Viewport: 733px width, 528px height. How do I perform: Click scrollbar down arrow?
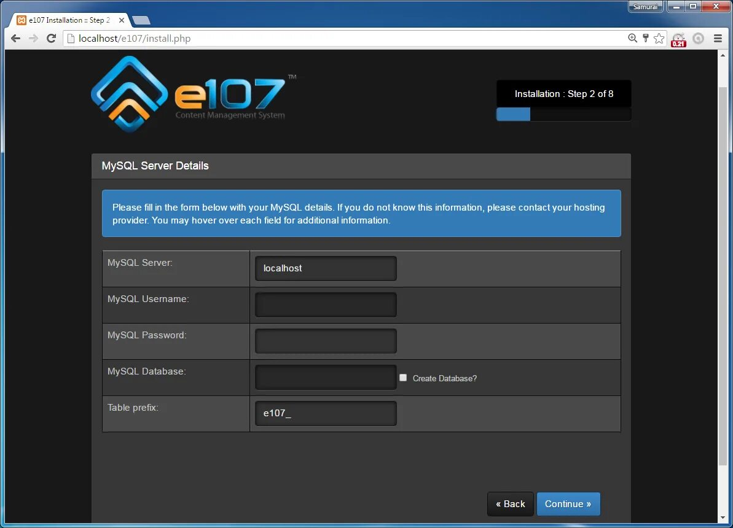pos(723,517)
